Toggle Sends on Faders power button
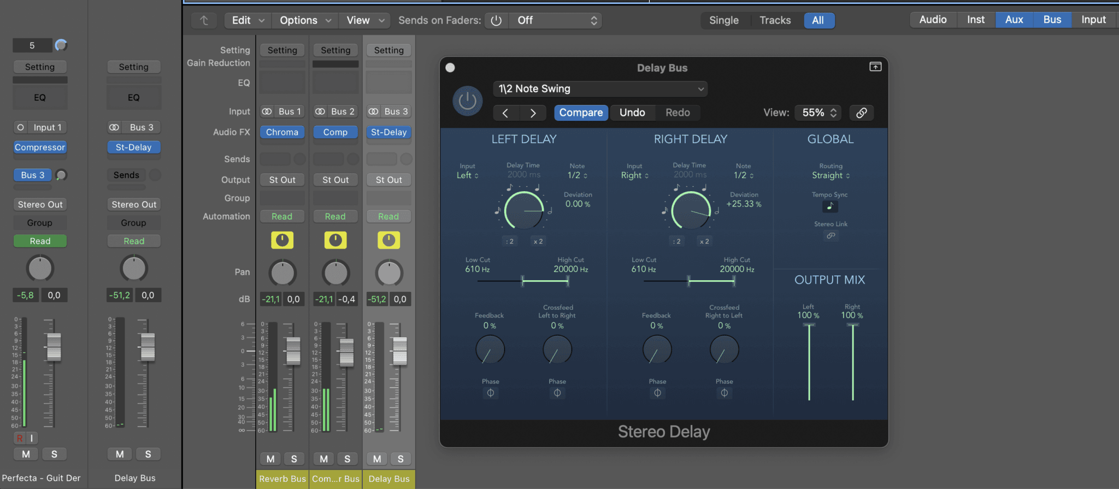The width and height of the screenshot is (1119, 489). 496,20
